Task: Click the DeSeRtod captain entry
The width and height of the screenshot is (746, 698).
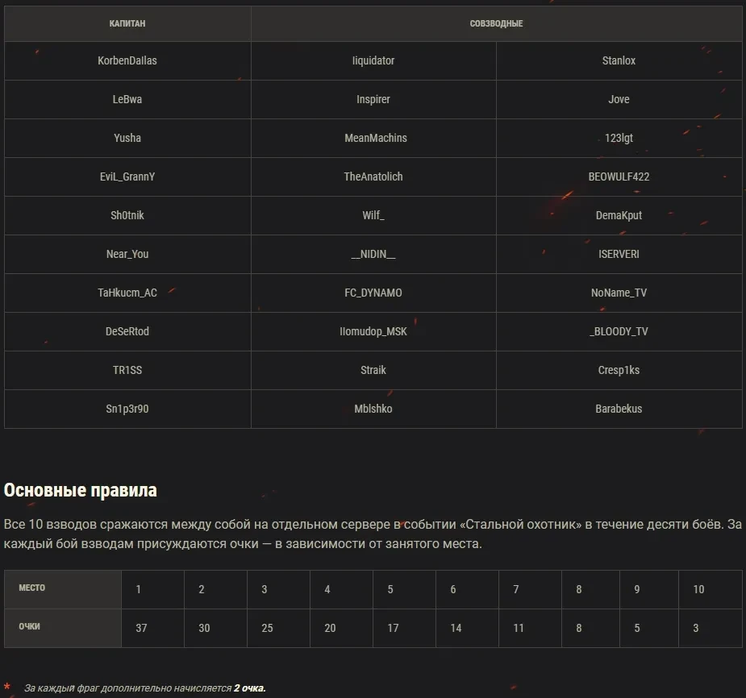Action: pos(127,331)
